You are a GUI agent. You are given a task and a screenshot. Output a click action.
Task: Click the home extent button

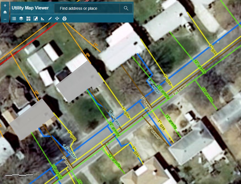[x=5, y=12]
